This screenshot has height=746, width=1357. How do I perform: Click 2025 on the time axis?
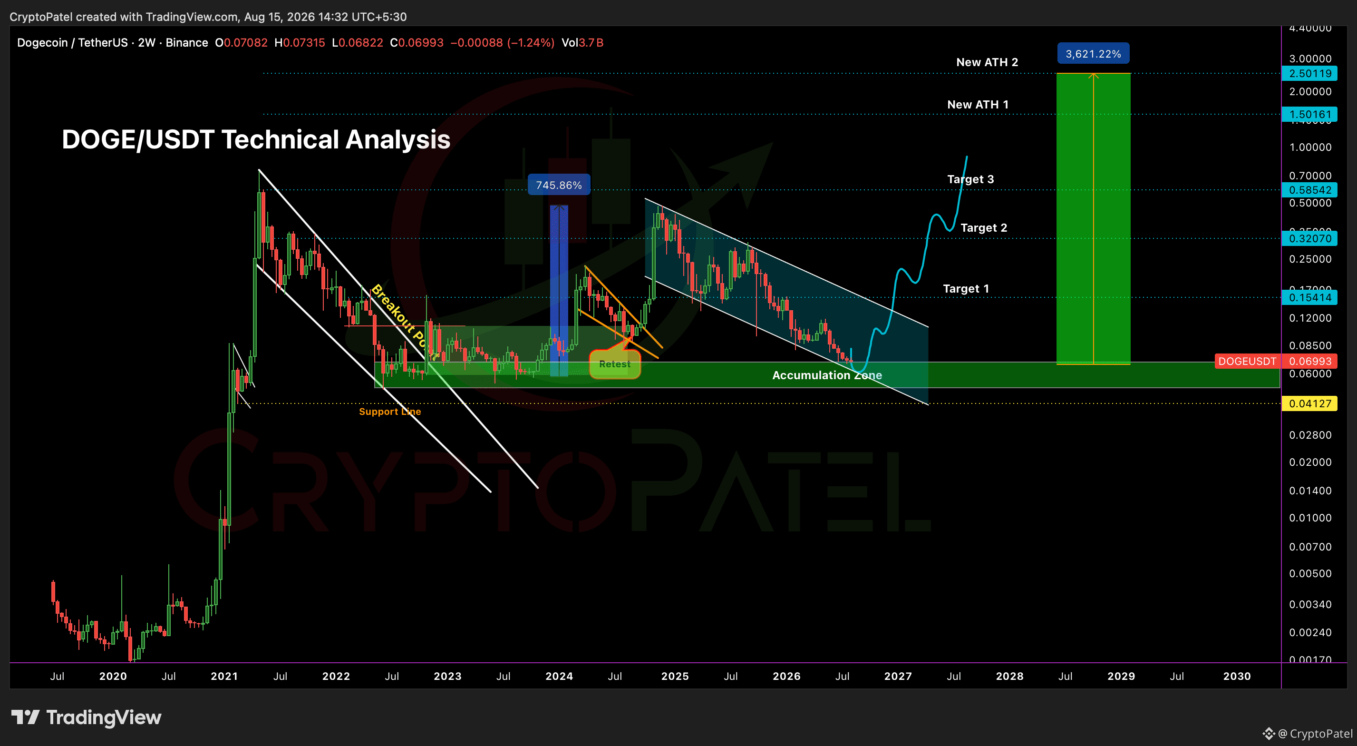[x=675, y=677]
